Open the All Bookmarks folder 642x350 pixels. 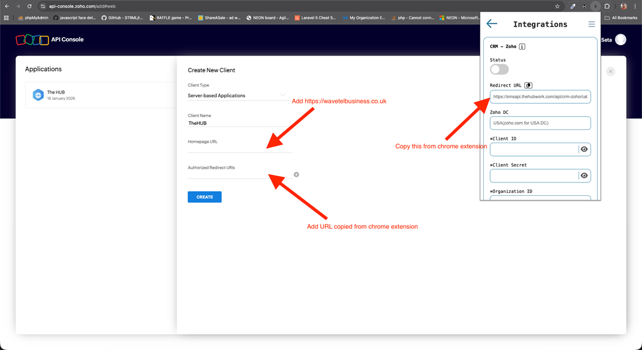[x=621, y=18]
